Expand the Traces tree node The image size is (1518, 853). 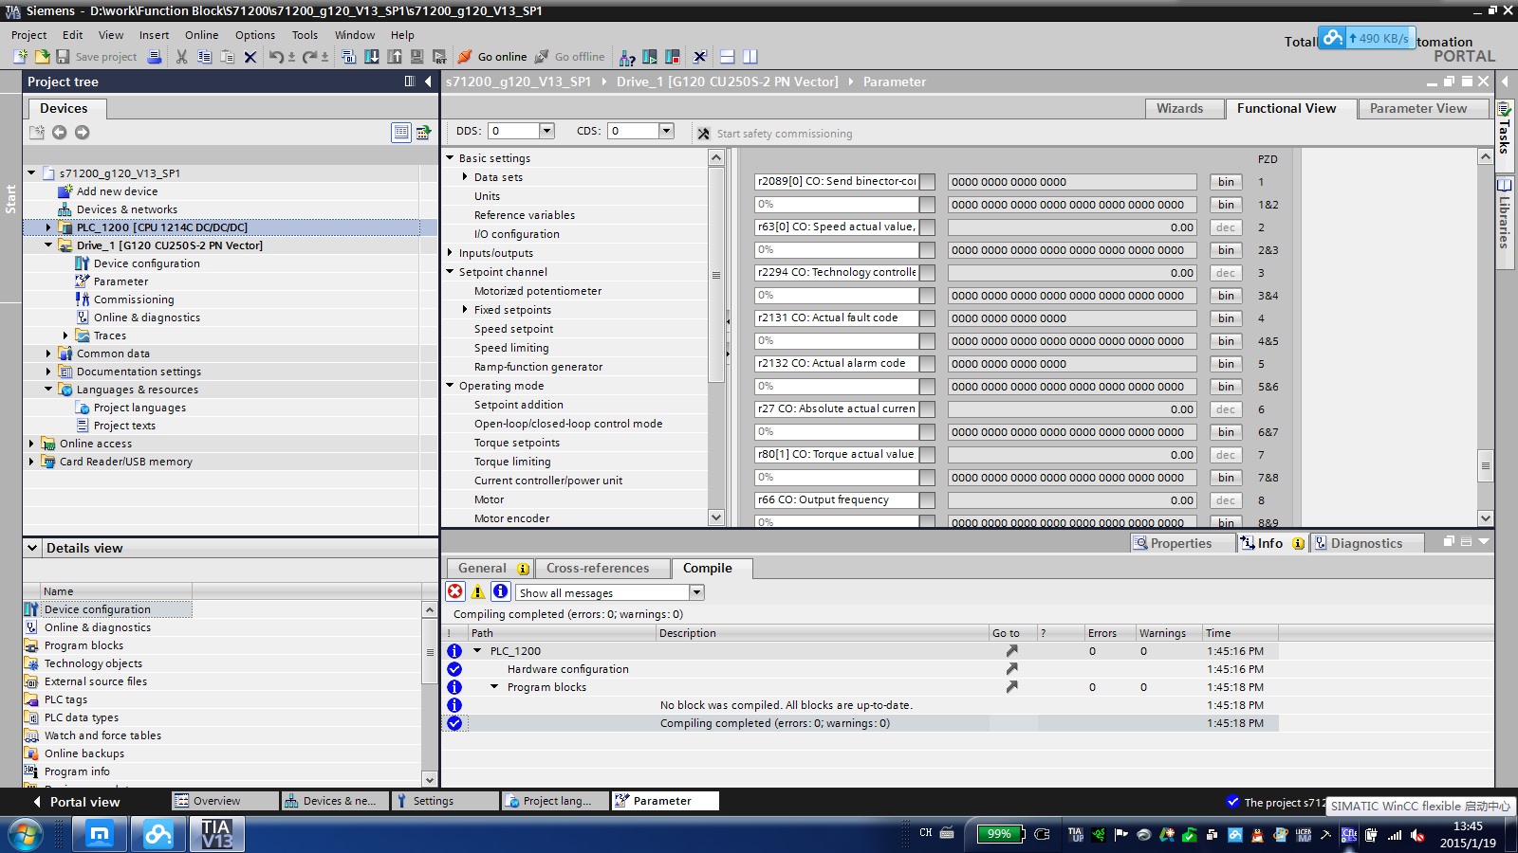coord(65,336)
